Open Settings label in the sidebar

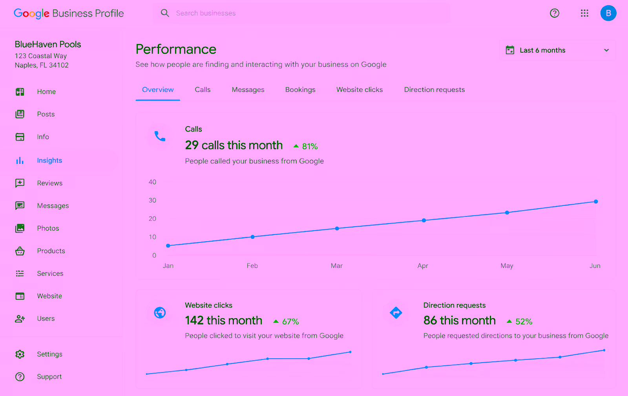pyautogui.click(x=50, y=354)
